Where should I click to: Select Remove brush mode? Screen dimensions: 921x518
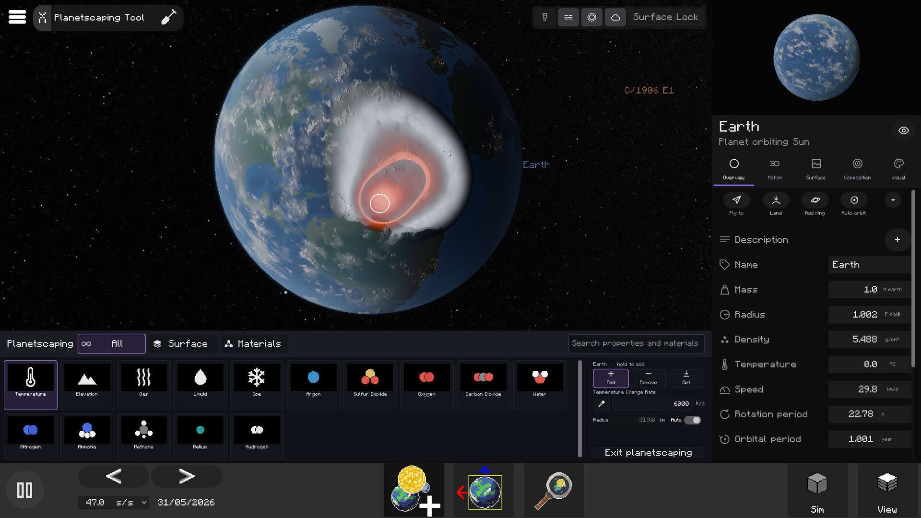[x=648, y=378]
